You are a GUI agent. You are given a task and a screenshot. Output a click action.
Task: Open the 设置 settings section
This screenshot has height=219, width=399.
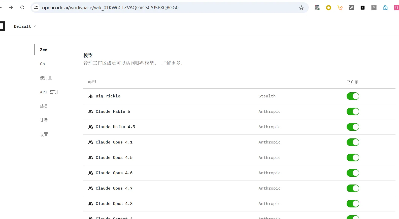tap(44, 134)
